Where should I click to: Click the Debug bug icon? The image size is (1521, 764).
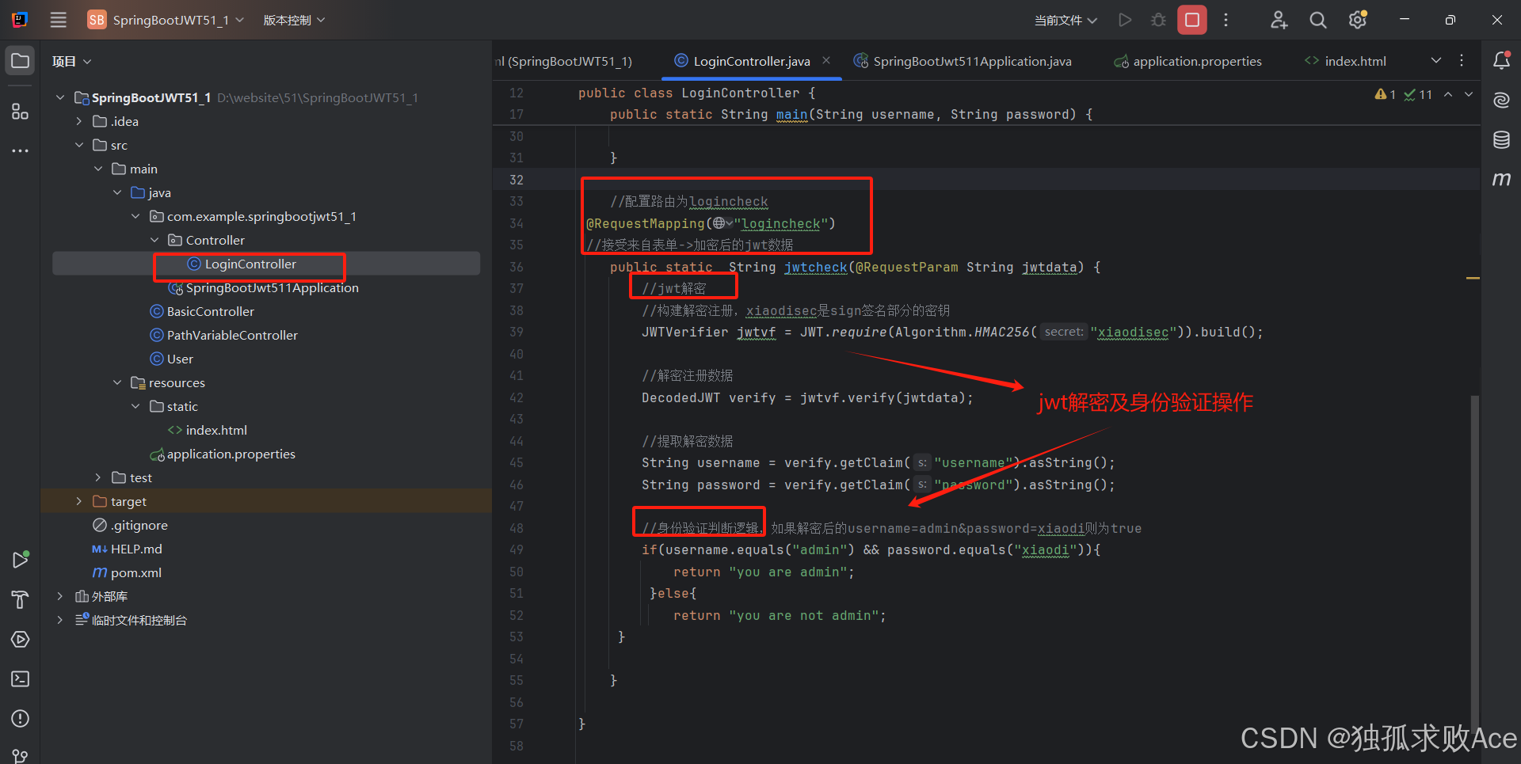point(1158,20)
